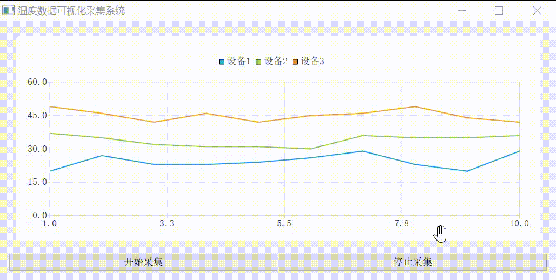
Task: Click the 60.0 Y-axis label
Action: [x=37, y=82]
